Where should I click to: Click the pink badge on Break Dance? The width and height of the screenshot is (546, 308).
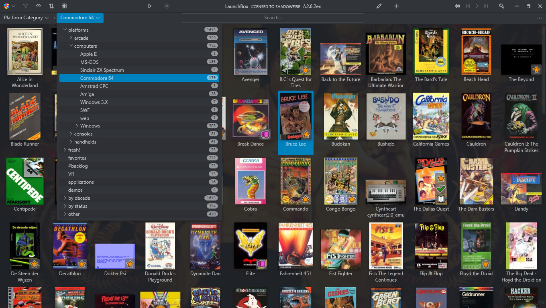[x=265, y=134]
